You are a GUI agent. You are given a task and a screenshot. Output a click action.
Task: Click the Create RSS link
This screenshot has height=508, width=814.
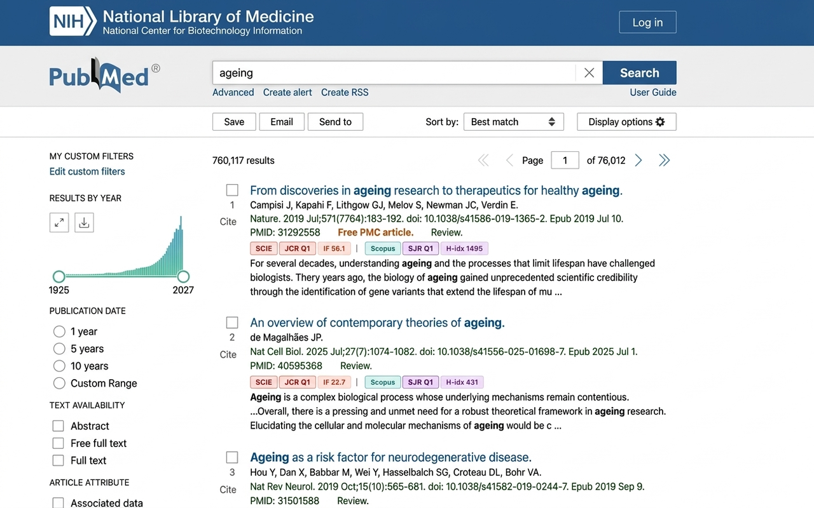(345, 92)
